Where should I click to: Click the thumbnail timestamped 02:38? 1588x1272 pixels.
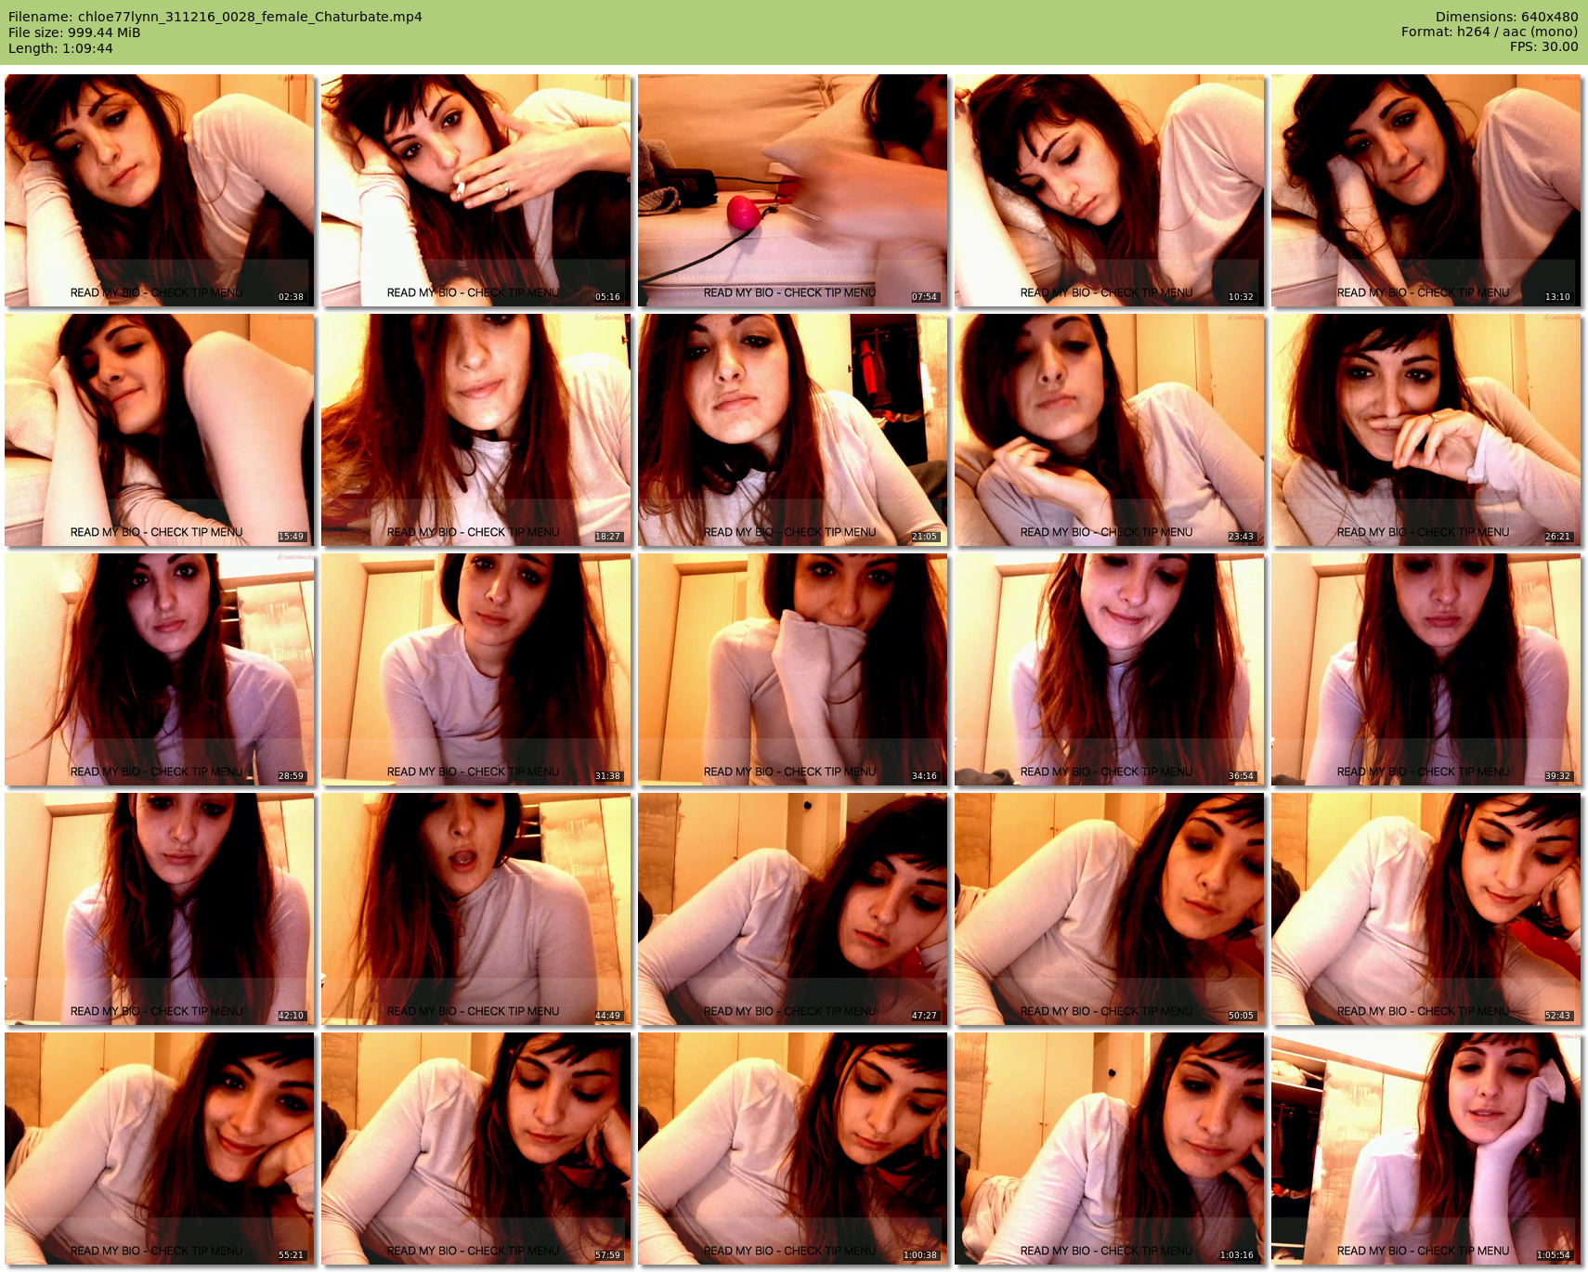[x=160, y=190]
